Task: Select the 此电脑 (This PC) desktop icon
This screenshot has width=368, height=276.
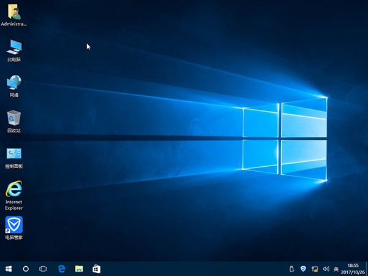Action: [x=14, y=51]
